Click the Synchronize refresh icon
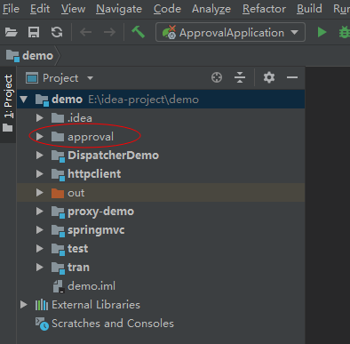This screenshot has height=344, width=350. tap(57, 32)
